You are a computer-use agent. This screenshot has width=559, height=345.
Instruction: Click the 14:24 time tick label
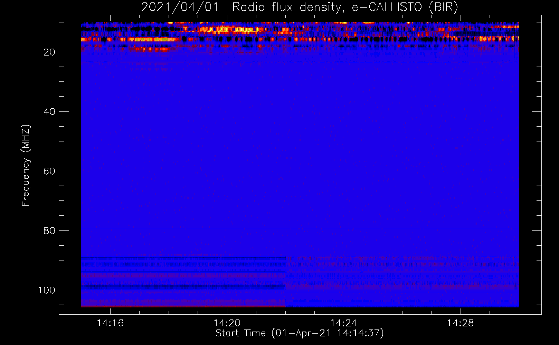(344, 323)
